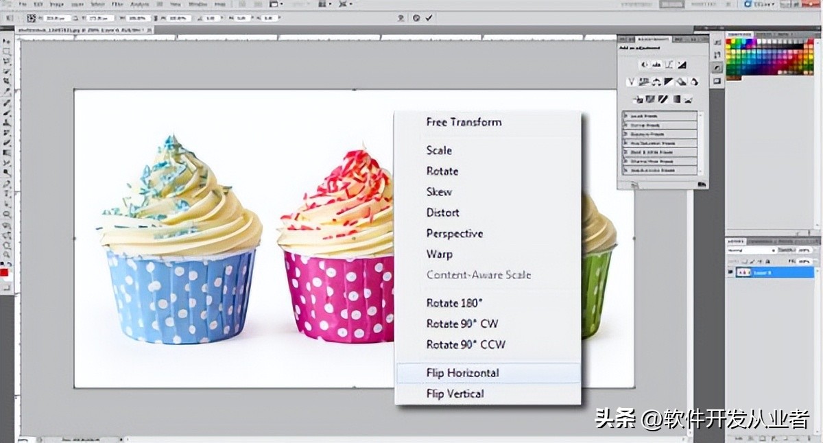The image size is (823, 443).
Task: Commit the transform with the checkmark icon
Action: click(x=429, y=17)
